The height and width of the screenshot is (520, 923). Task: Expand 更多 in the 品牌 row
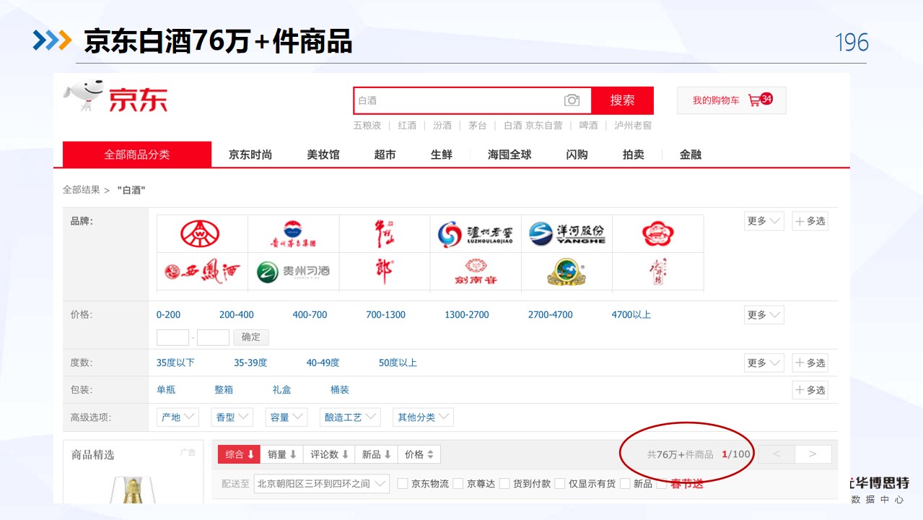pyautogui.click(x=764, y=221)
